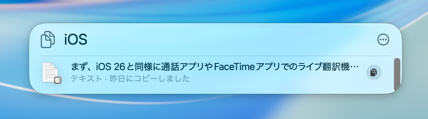Screen dimensions: 428x119
Task: Select the text document thumbnail icon
Action: pyautogui.click(x=50, y=72)
